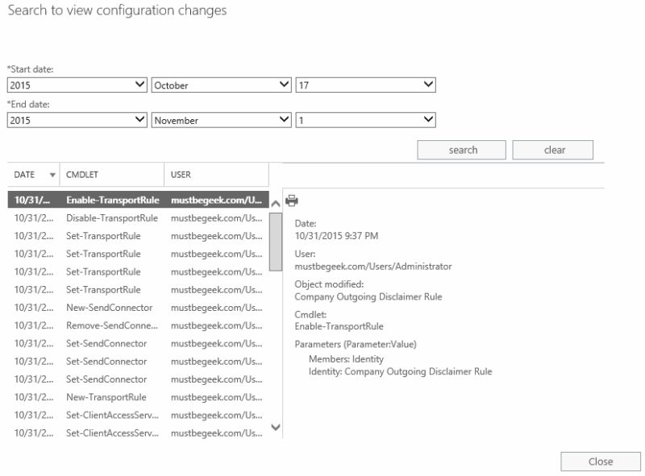Click the sort arrow on the DATE column
The width and height of the screenshot is (645, 476).
coord(52,175)
